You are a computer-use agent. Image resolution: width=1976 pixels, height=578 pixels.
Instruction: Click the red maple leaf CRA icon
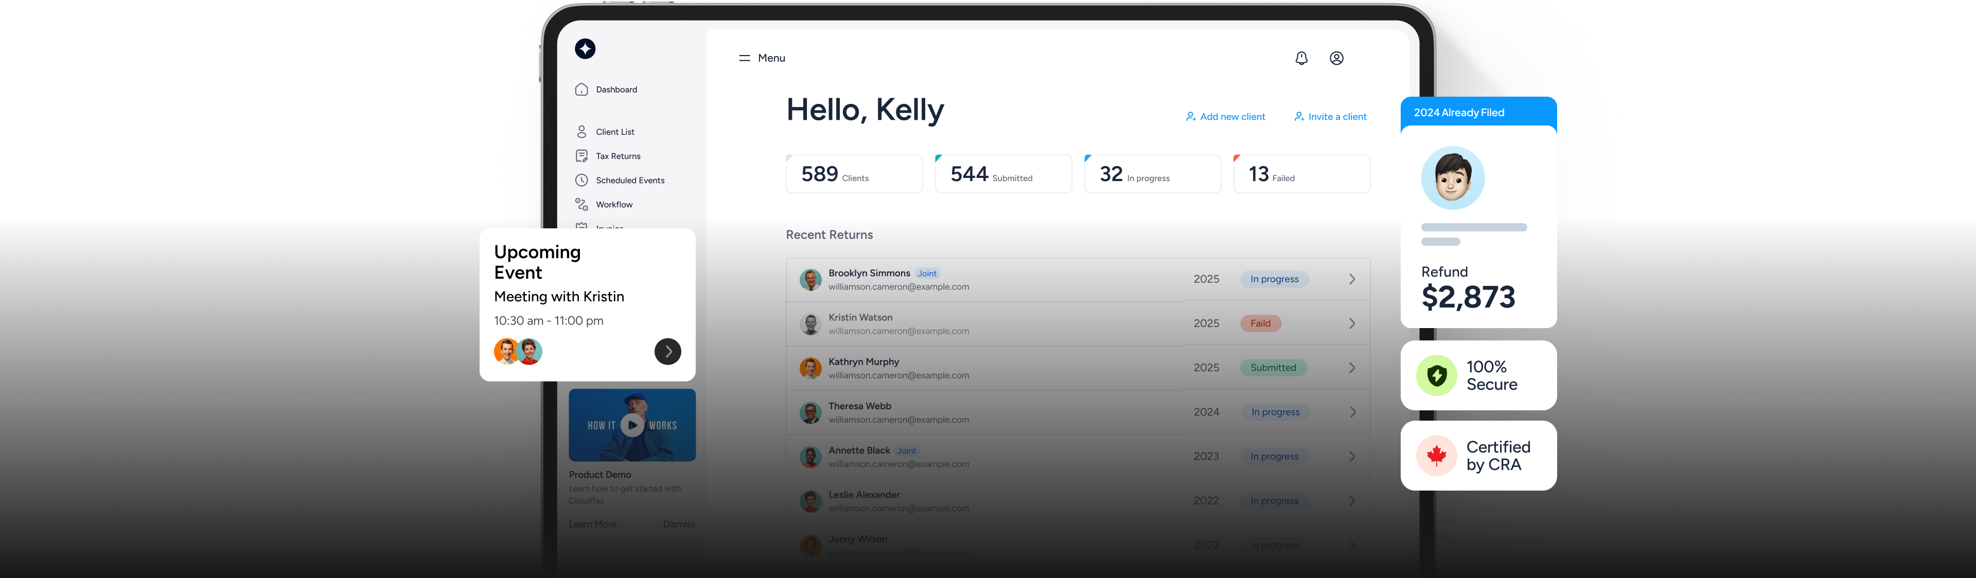[1436, 456]
